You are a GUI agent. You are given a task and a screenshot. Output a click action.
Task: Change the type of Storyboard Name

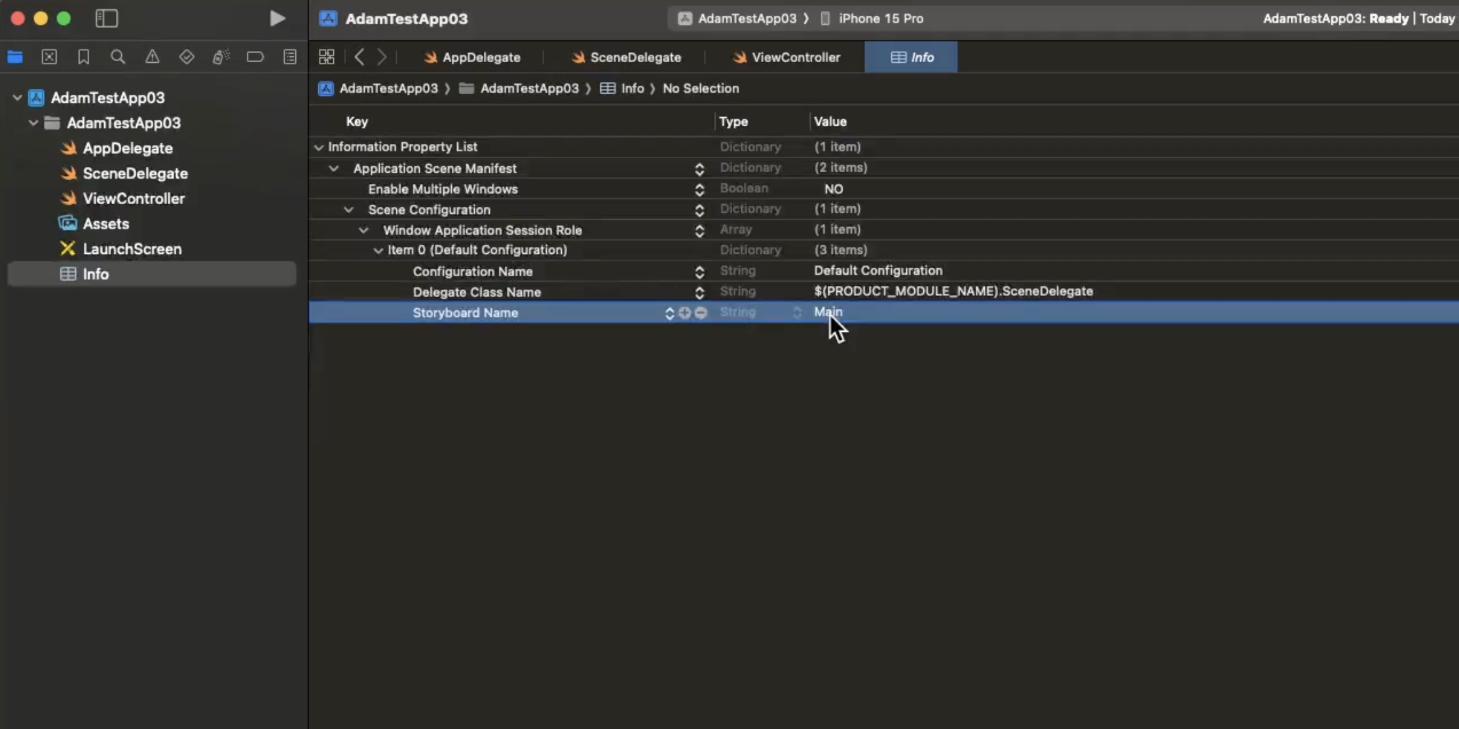tap(797, 313)
